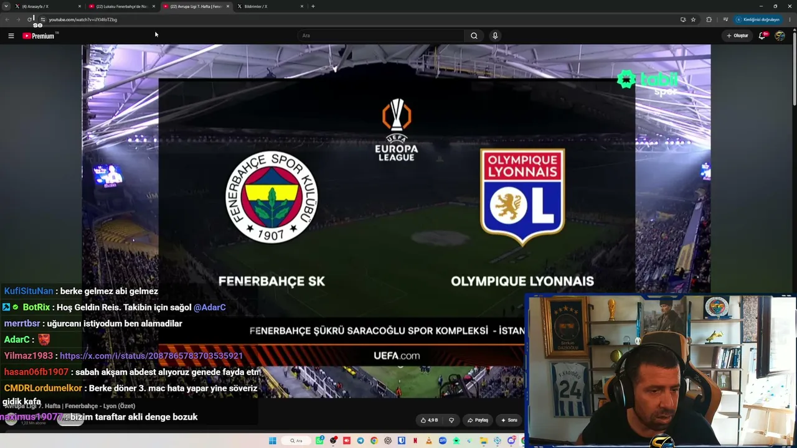The height and width of the screenshot is (448, 797).
Task: Open VLC media player from the taskbar
Action: click(429, 441)
